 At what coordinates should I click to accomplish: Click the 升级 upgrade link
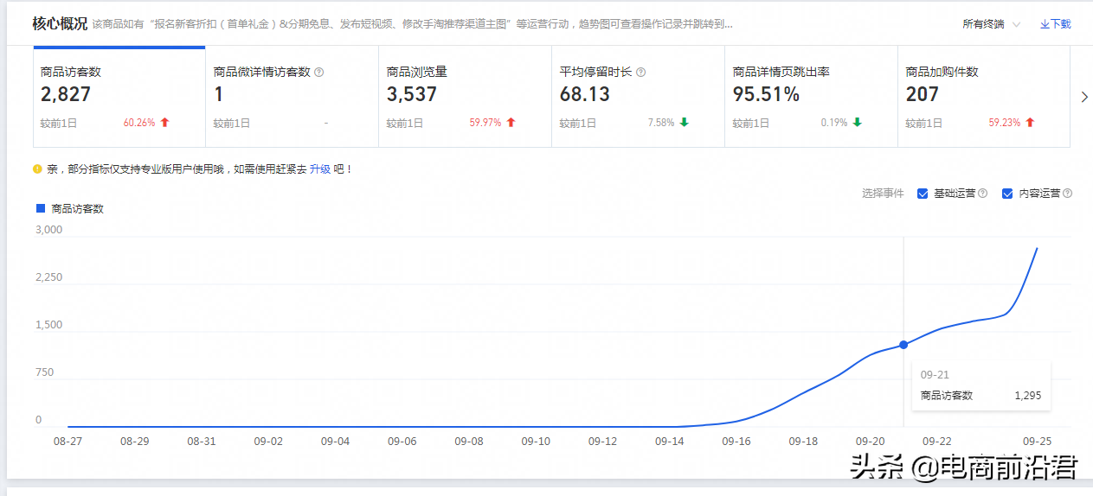tap(320, 169)
